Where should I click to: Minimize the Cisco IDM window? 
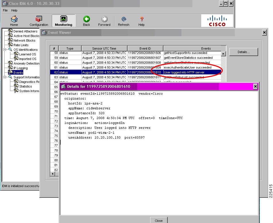pyautogui.click(x=221, y=3)
